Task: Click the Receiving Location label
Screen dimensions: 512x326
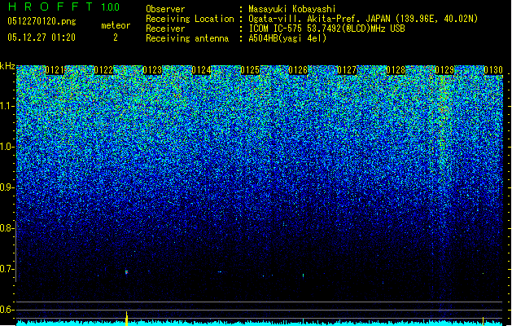Action: [x=190, y=19]
